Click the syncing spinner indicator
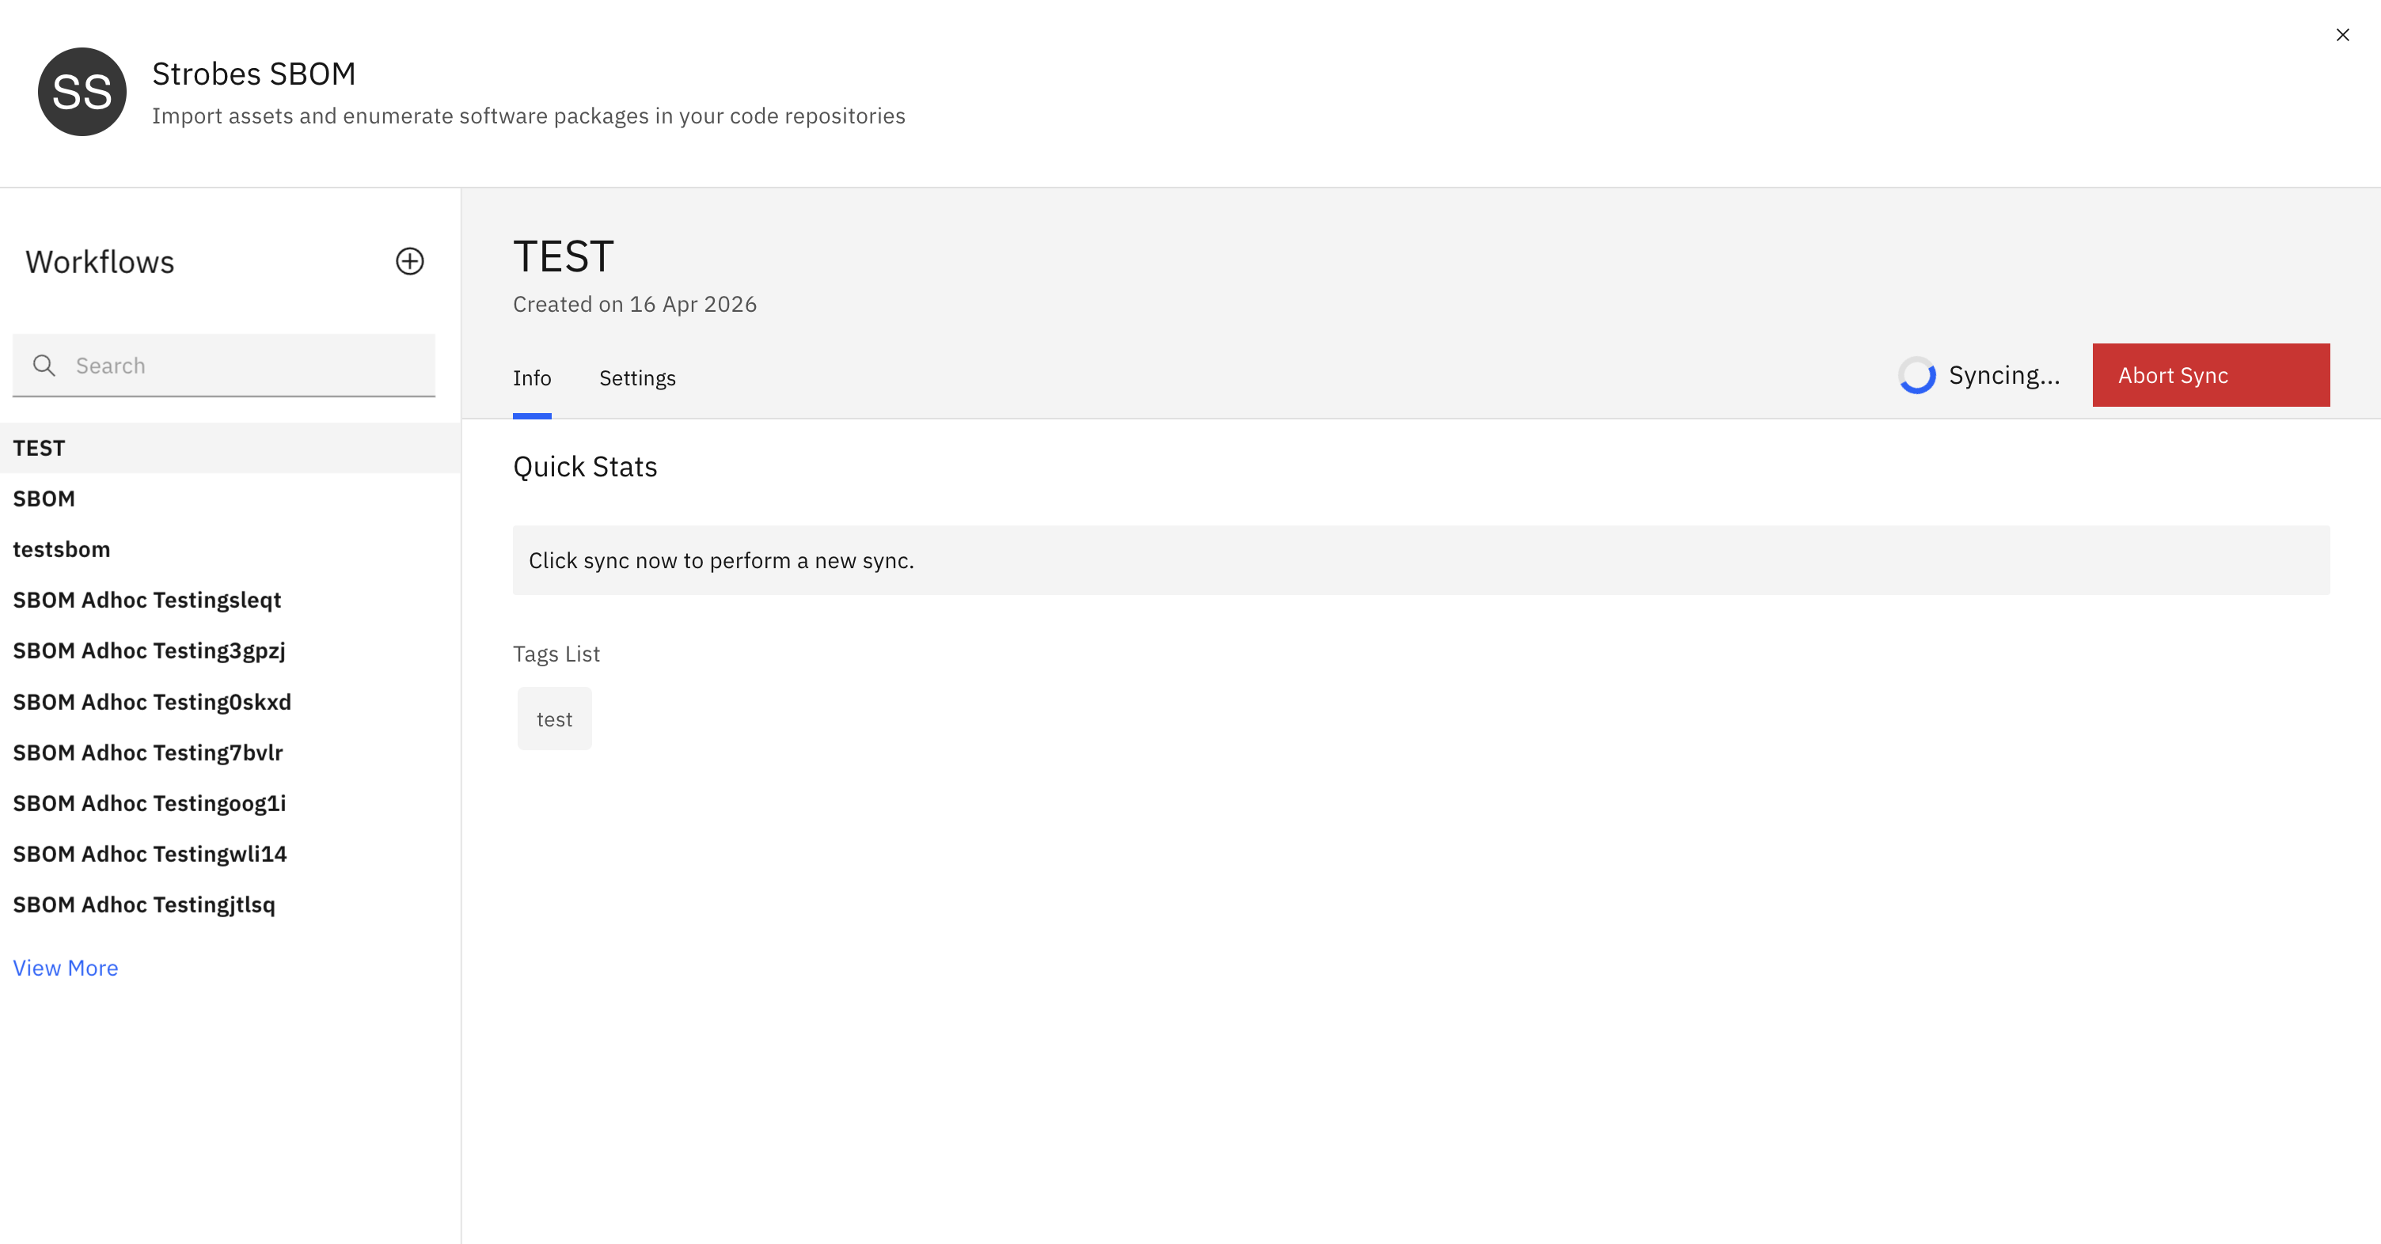This screenshot has height=1244, width=2381. point(1916,375)
